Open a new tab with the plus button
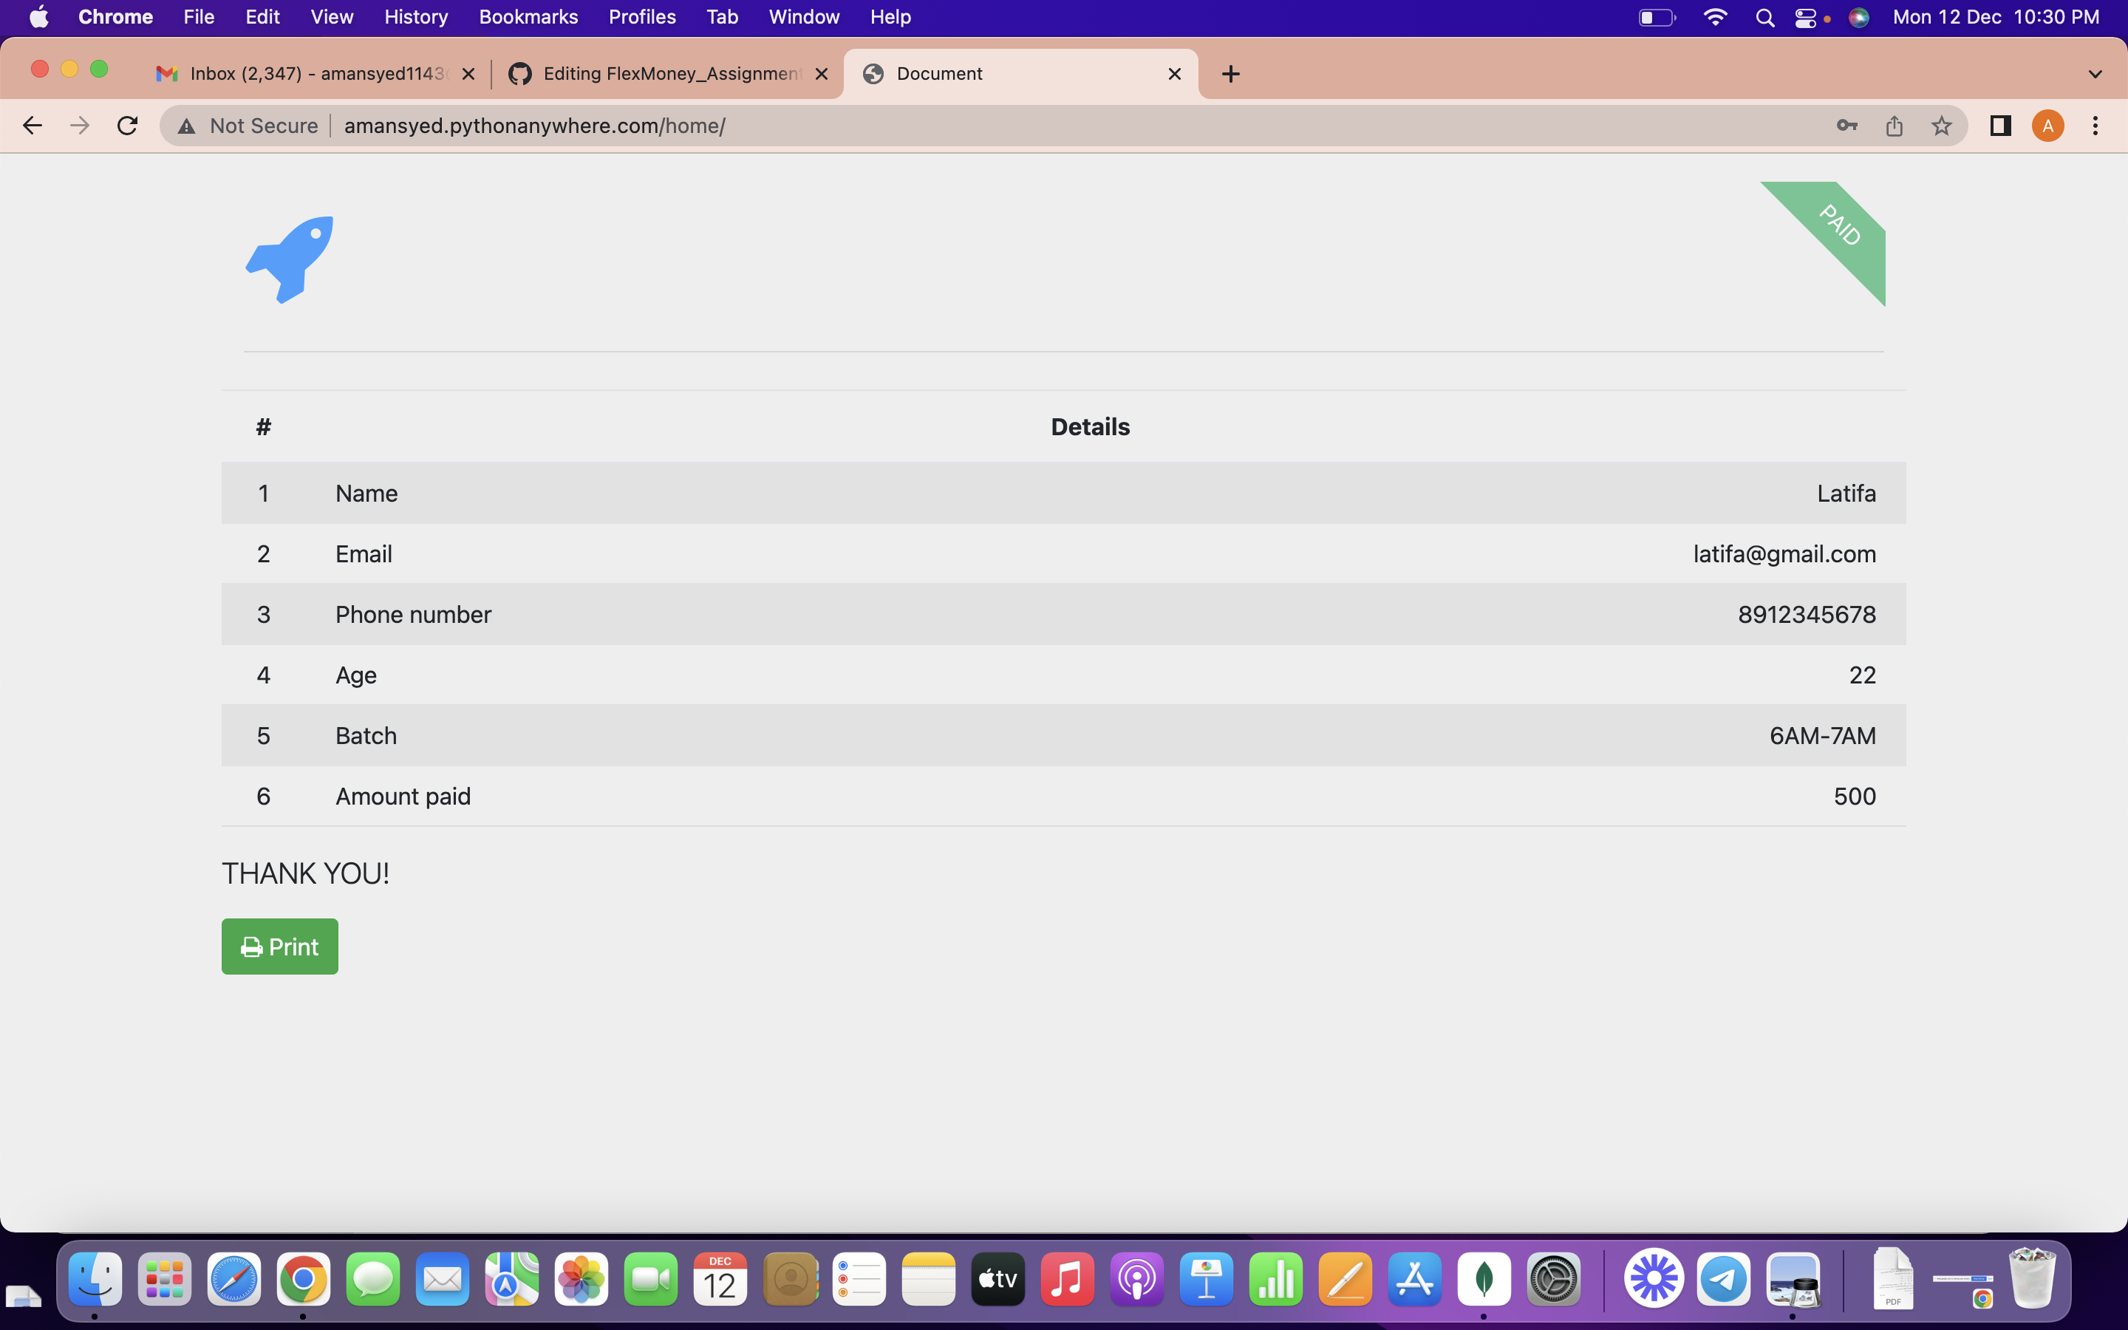The height and width of the screenshot is (1330, 2128). [x=1229, y=74]
